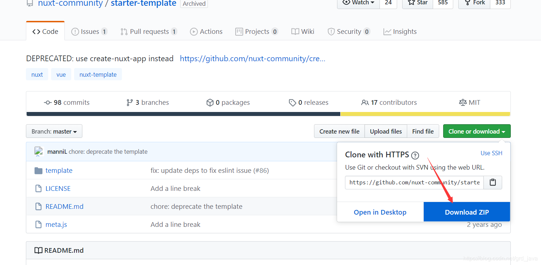
Task: Select the HTTPS clone URL field
Action: 414,183
